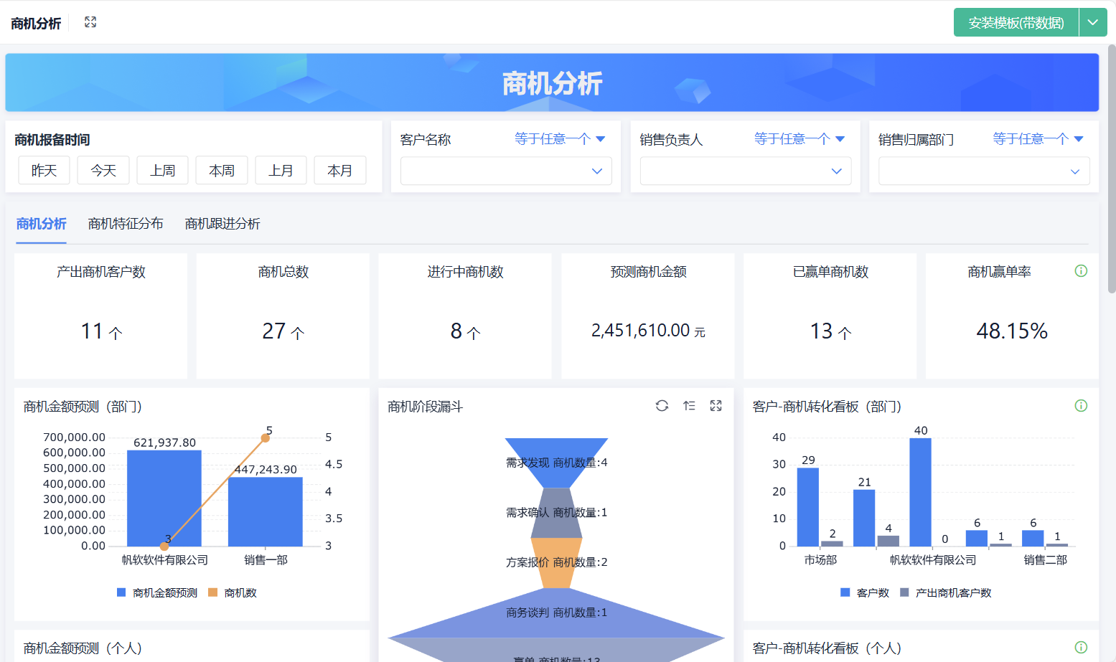Viewport: 1116px width, 662px height.
Task: Click the page vertical scrollbar
Action: point(1112,169)
